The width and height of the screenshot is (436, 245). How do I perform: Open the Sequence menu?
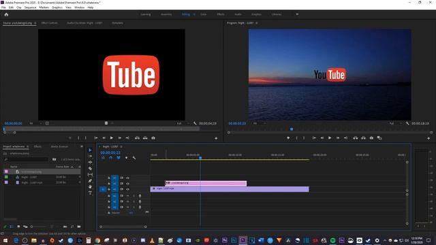click(x=30, y=7)
